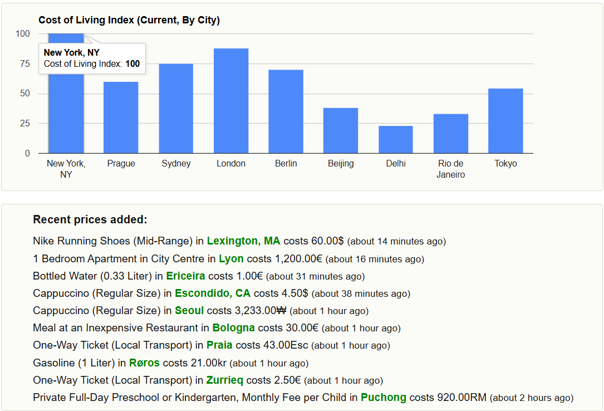Open the Puchong city link

pyautogui.click(x=384, y=398)
